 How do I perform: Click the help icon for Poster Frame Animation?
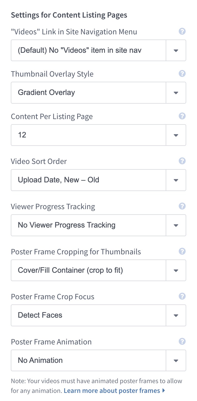[182, 341]
